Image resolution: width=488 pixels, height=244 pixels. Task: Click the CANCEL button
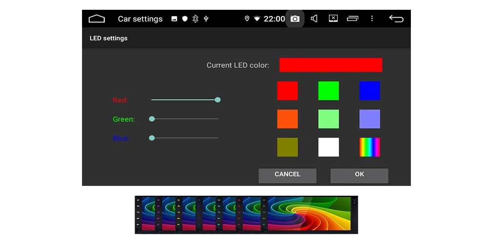pos(287,176)
